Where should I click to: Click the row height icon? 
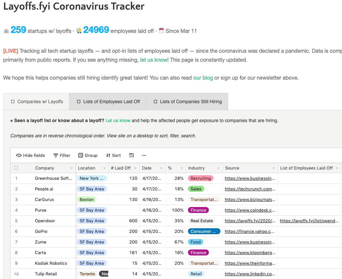click(131, 155)
